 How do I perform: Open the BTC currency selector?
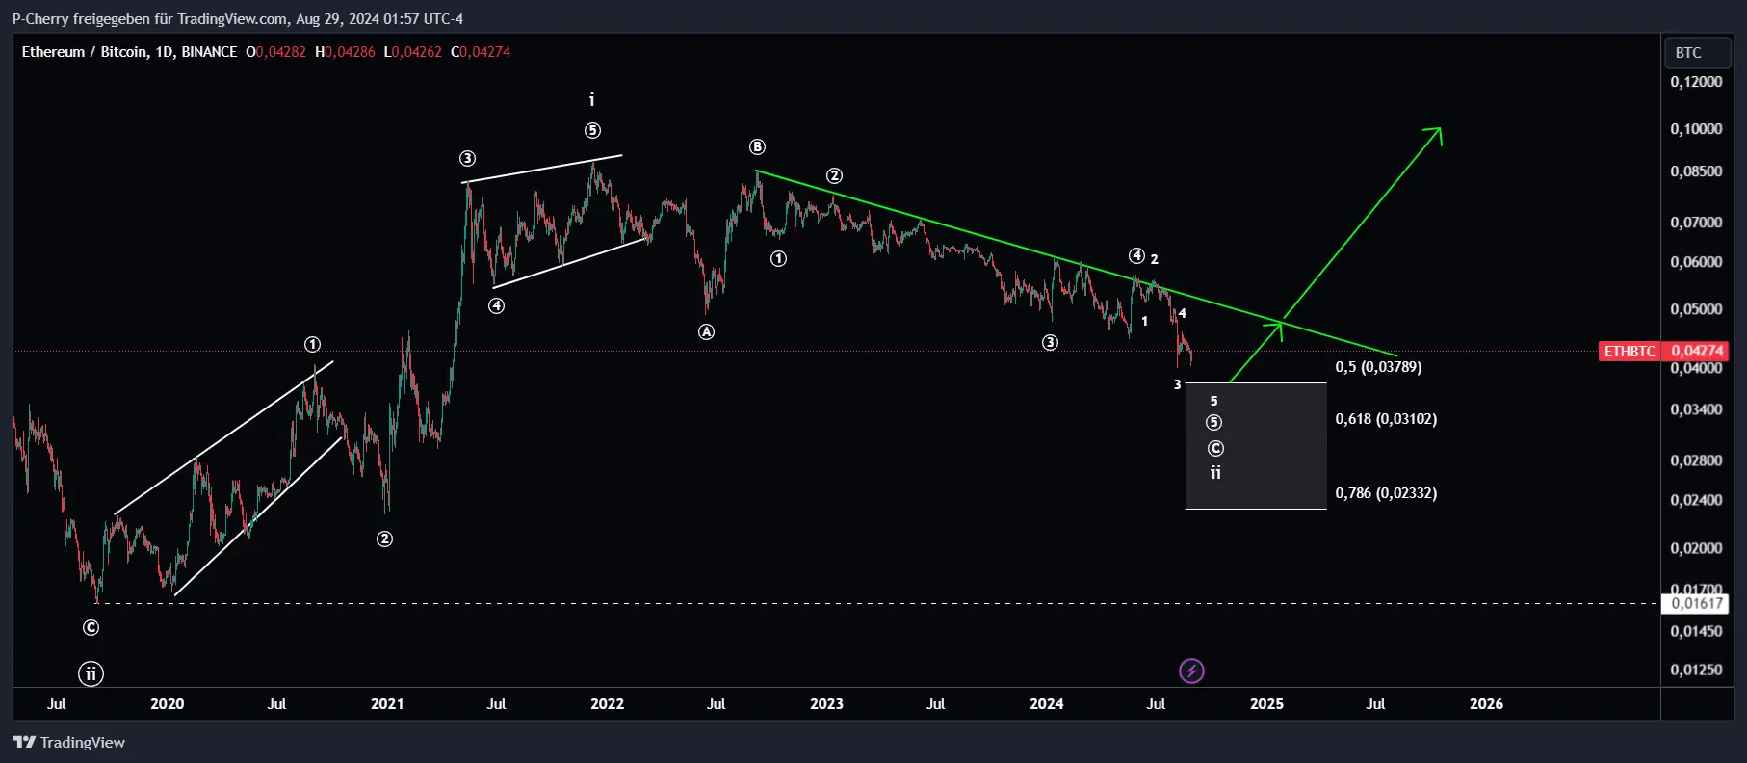pos(1698,53)
